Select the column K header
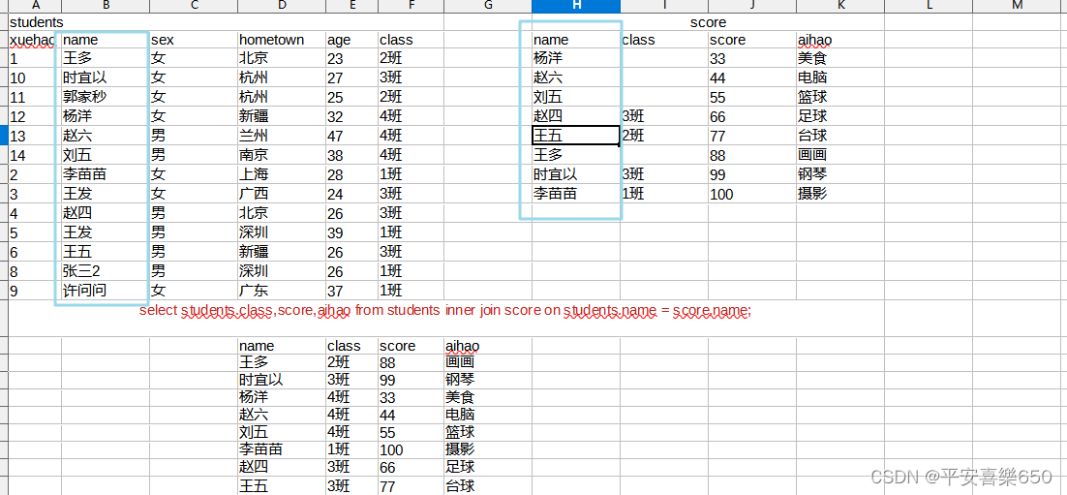Screen dimensions: 1067x495 (840, 6)
